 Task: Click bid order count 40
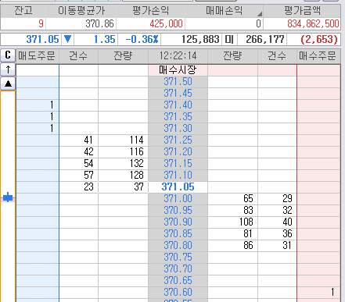[x=277, y=222]
